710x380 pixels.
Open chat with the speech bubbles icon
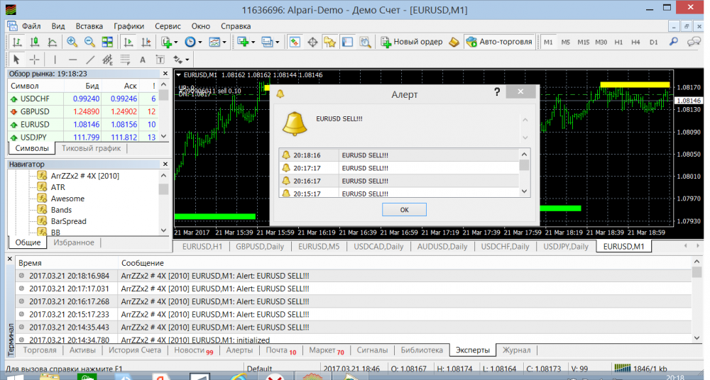(x=693, y=42)
